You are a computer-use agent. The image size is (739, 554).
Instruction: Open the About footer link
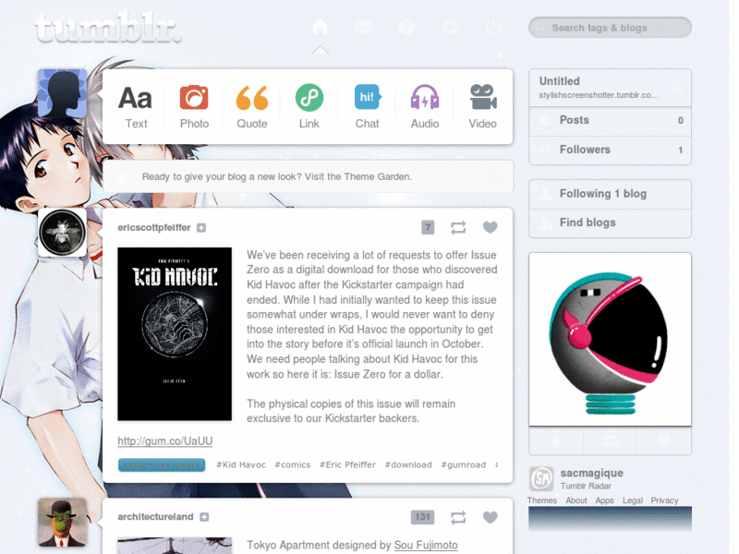(576, 500)
